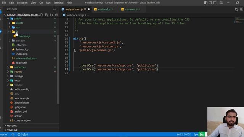Click the Explorer vertical scrollbar
The height and width of the screenshot is (137, 244).
coord(58,69)
